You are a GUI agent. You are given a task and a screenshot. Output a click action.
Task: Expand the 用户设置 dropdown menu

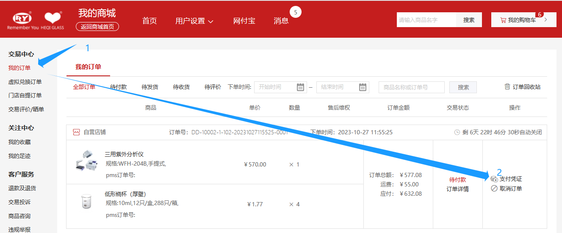pyautogui.click(x=194, y=21)
